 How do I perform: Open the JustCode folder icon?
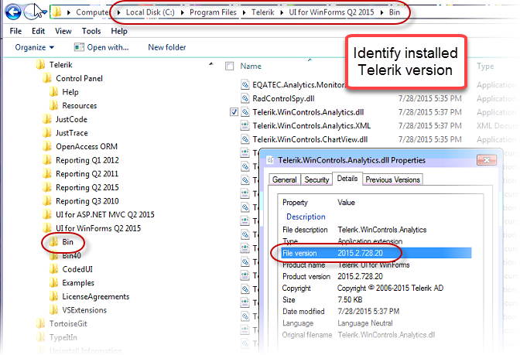(x=47, y=119)
